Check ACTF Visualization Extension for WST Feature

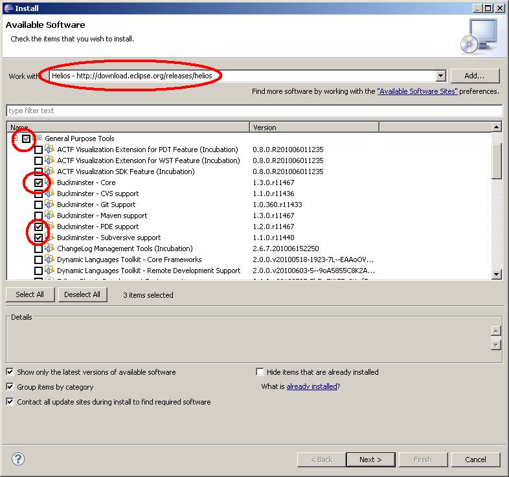38,161
